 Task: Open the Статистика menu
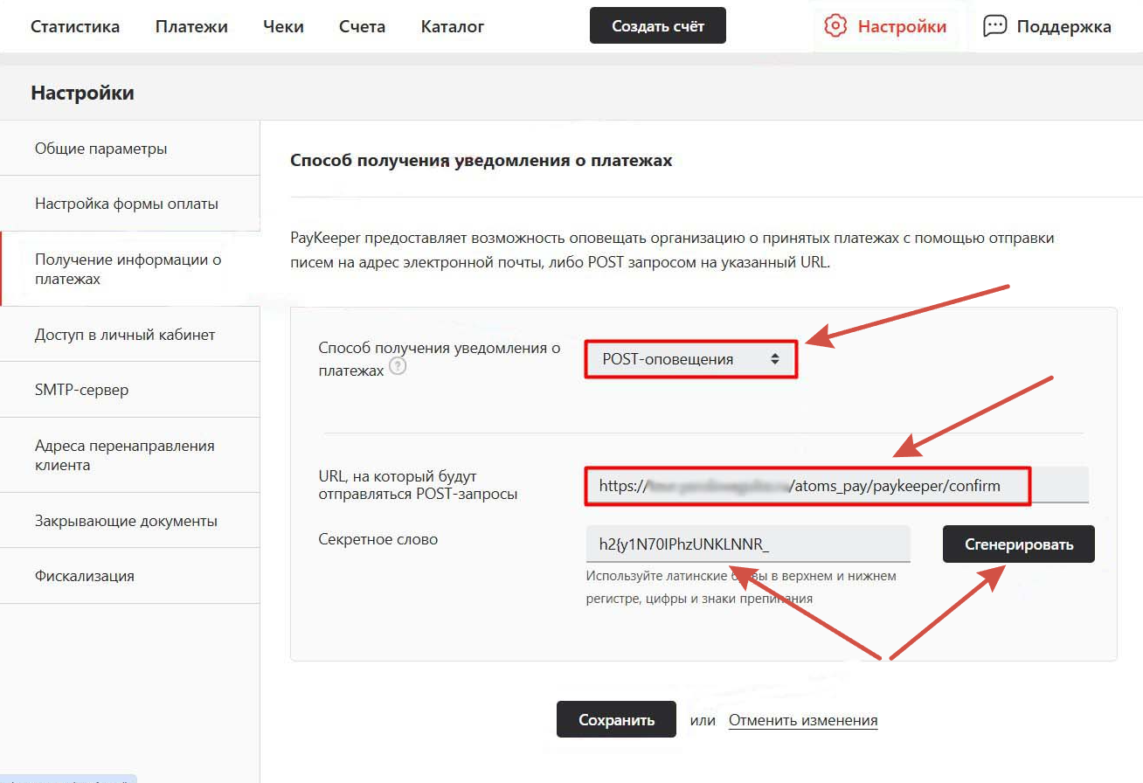tap(75, 26)
